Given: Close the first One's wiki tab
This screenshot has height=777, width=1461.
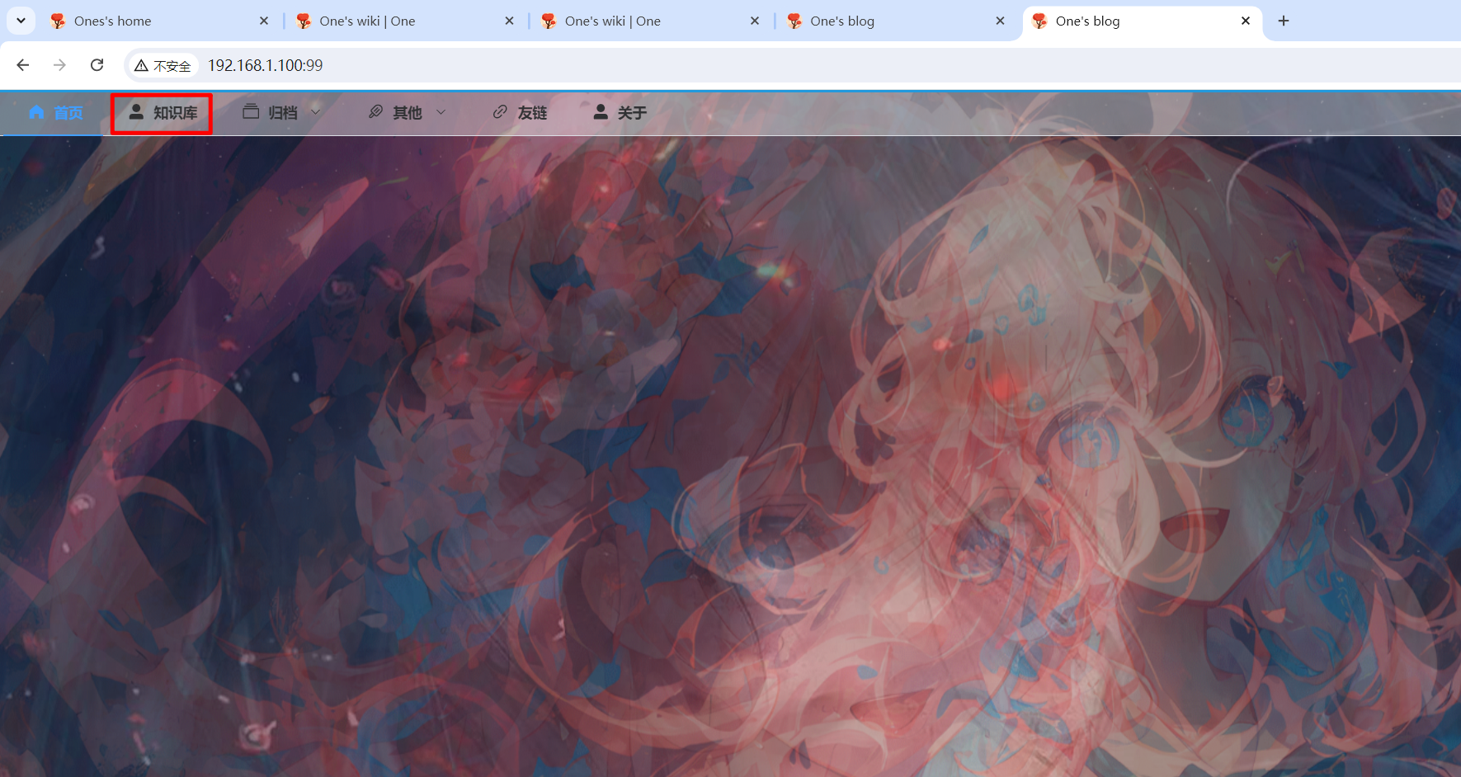Looking at the screenshot, I should 509,21.
